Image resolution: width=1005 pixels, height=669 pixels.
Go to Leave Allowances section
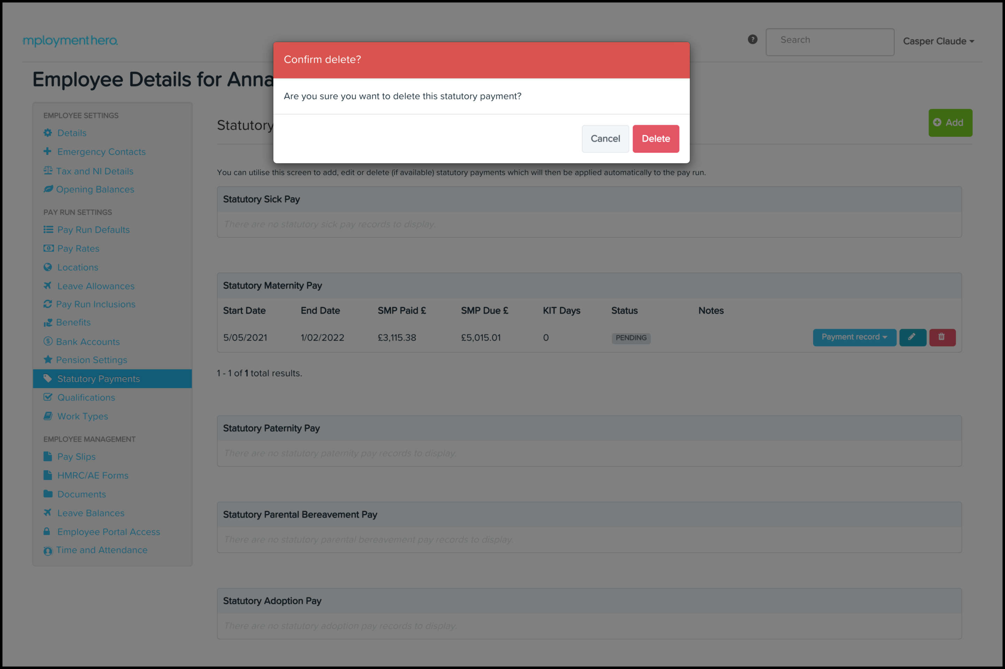click(96, 286)
